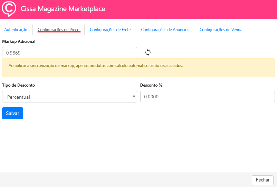The image size is (277, 187).
Task: Focus the Desconto % input field
Action: click(207, 97)
